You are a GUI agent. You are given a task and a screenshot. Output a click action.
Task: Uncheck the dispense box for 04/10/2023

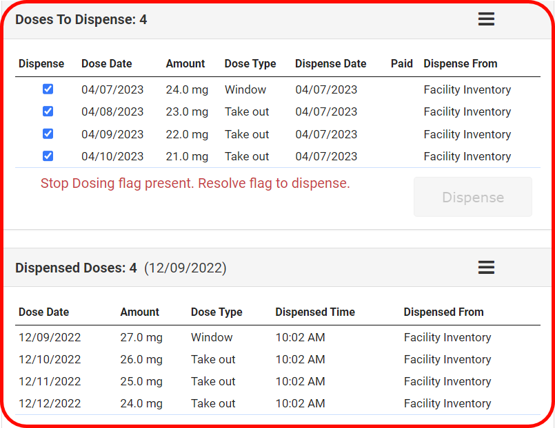point(48,156)
